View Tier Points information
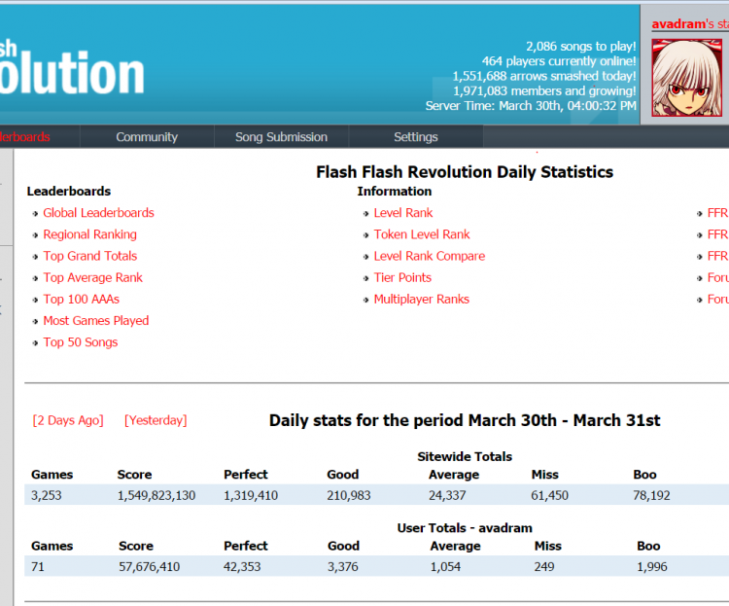 pos(402,277)
